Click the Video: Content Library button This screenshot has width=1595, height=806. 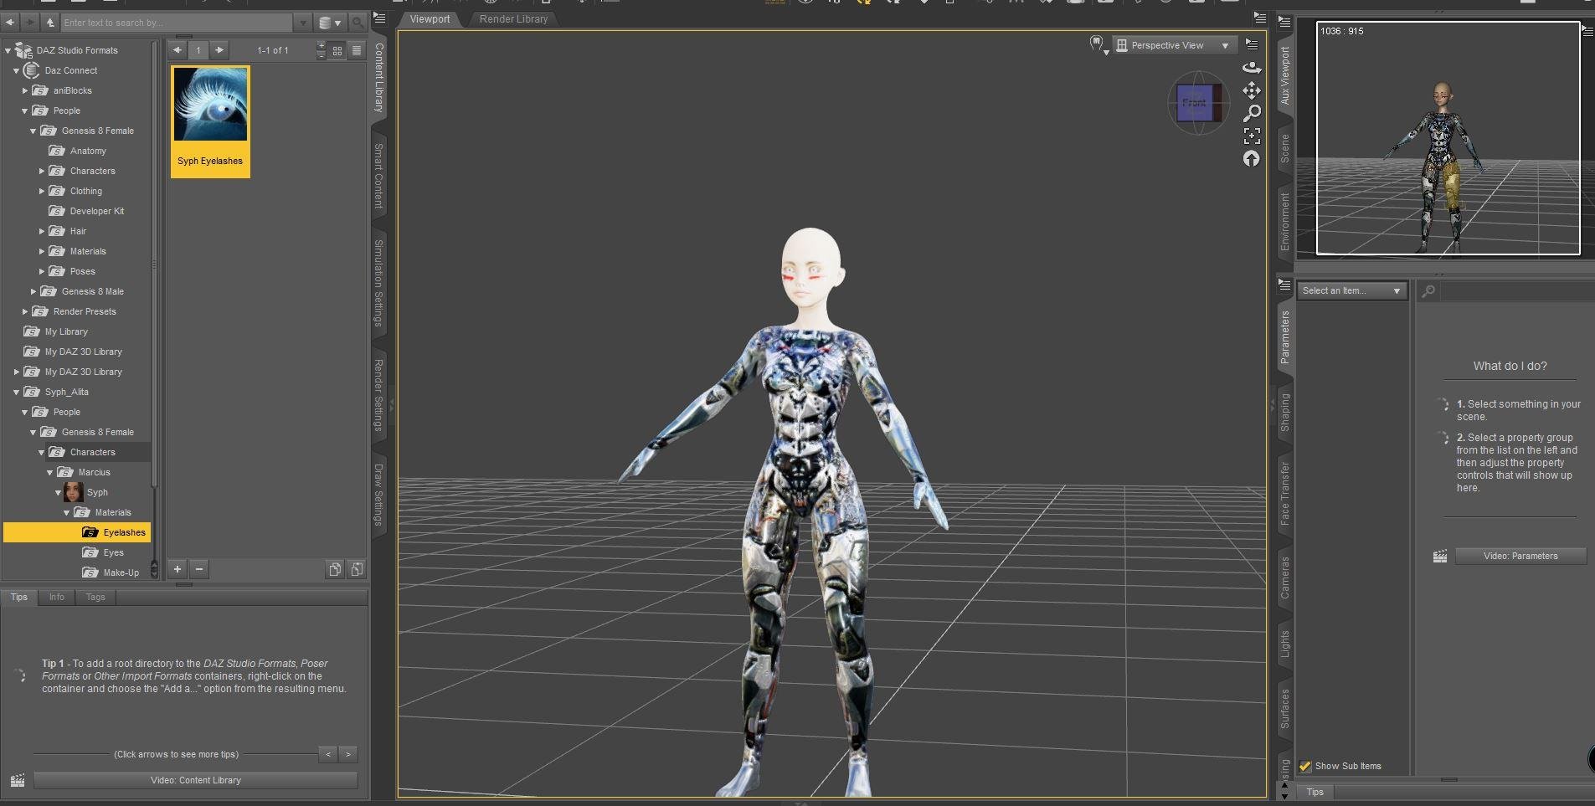[x=196, y=780]
